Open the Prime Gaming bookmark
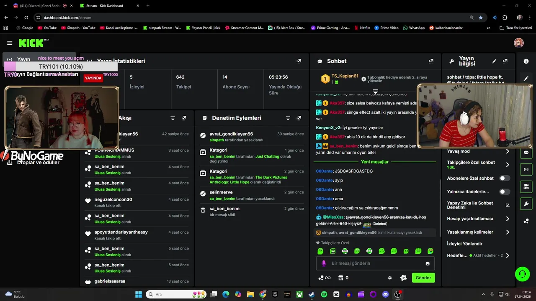 coord(330,28)
